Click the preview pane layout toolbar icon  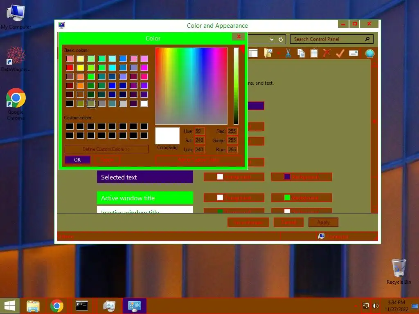(253, 53)
